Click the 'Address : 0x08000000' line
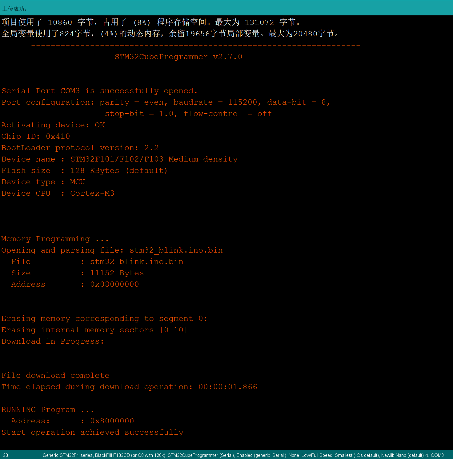 [75, 285]
